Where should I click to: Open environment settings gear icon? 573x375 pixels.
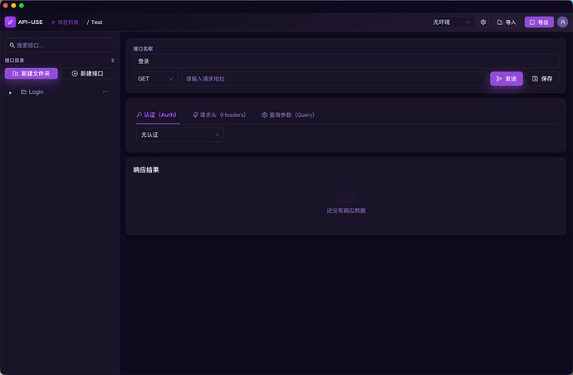click(483, 22)
